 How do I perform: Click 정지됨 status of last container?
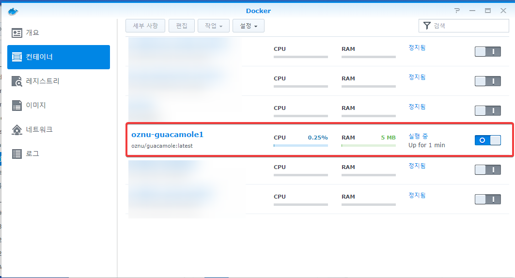pos(417,195)
